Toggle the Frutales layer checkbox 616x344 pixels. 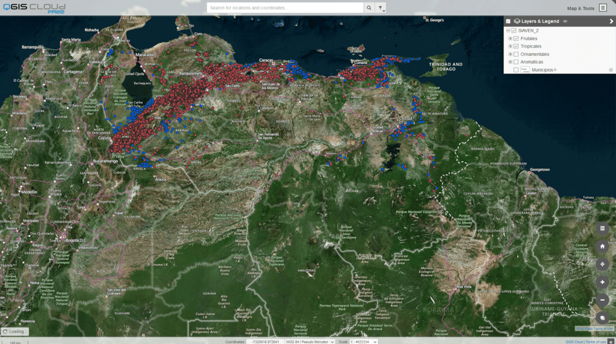(x=516, y=39)
